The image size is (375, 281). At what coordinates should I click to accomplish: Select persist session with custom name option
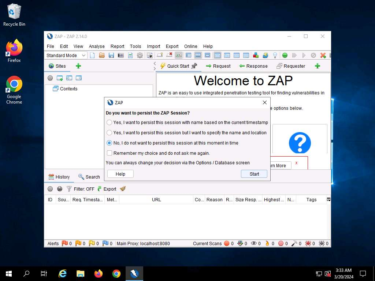(x=109, y=133)
